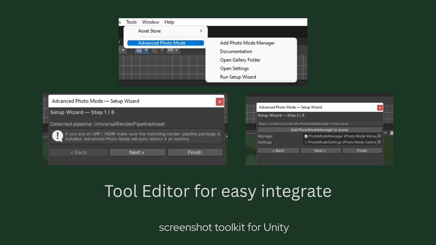This screenshot has height=245, width=436.
Task: Click the info speech-bubble icon in Step 1 wizard
Action: point(57,136)
